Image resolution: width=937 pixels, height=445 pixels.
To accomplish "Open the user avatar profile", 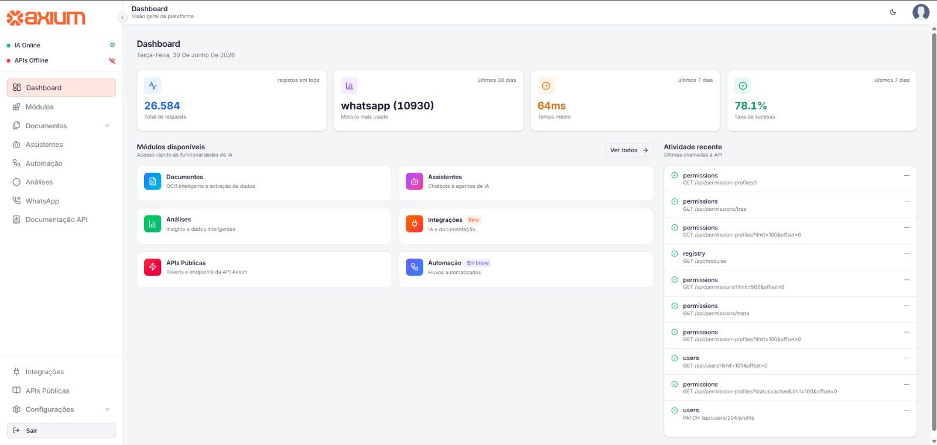I will (x=921, y=12).
